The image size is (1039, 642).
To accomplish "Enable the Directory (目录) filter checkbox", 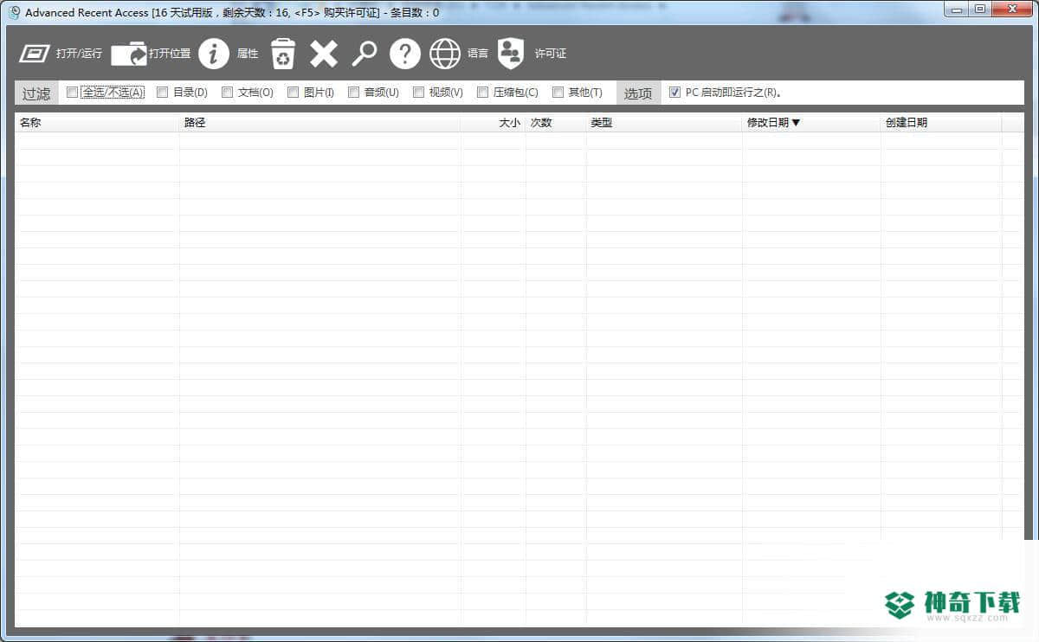I will coord(162,92).
